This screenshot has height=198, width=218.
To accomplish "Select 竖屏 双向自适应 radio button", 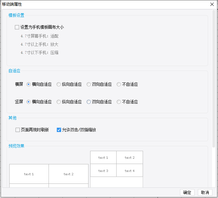I will click(89, 102).
